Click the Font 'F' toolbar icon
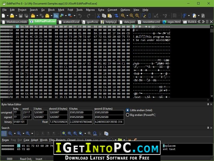214x161 pixels. tap(184, 16)
